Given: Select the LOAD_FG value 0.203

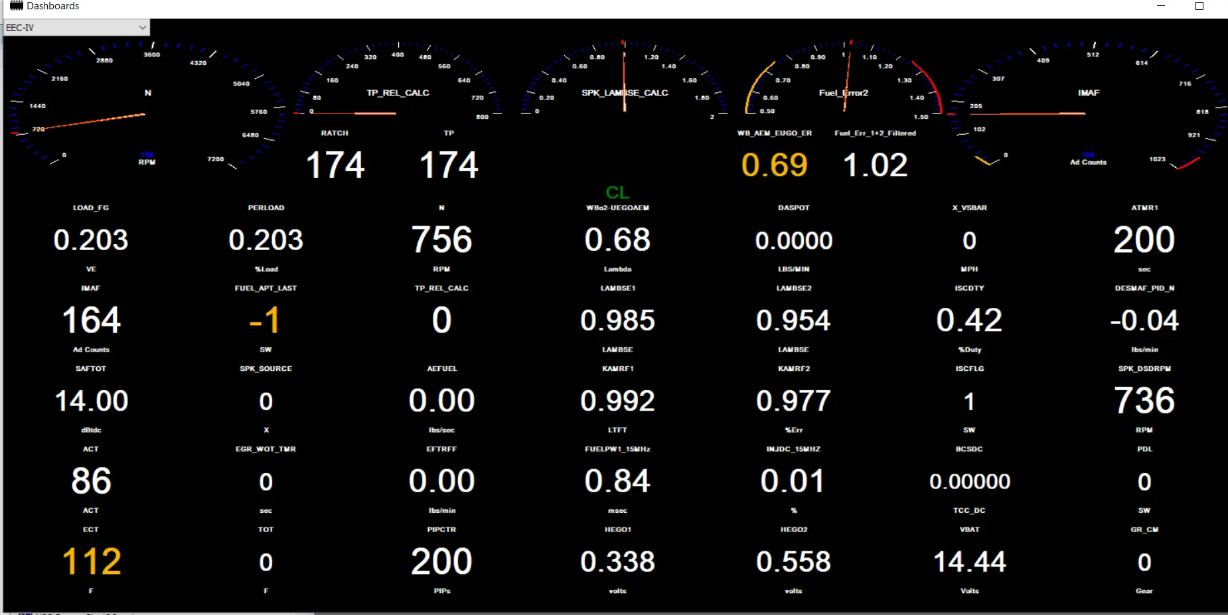Looking at the screenshot, I should pos(91,240).
